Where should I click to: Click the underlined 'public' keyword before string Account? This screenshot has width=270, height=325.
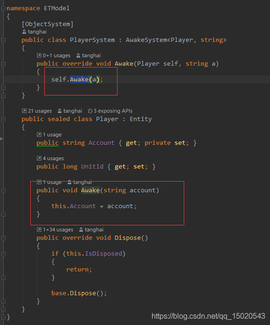(x=48, y=143)
